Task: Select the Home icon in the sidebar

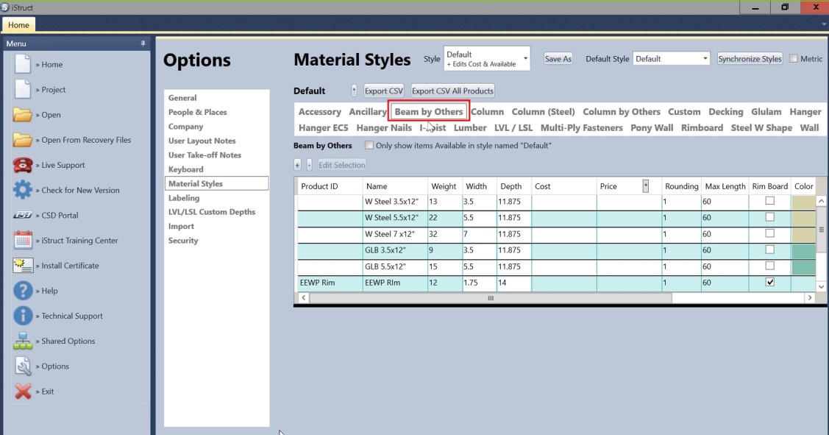Action: coord(23,64)
